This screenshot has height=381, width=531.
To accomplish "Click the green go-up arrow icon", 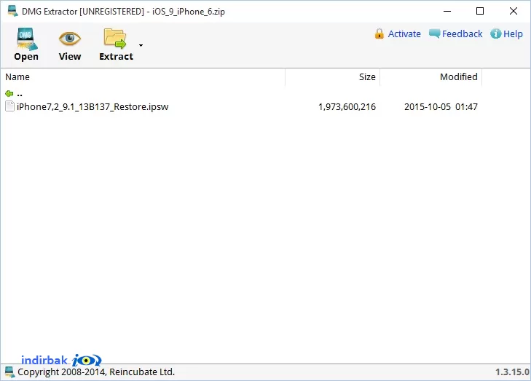I will pyautogui.click(x=9, y=93).
